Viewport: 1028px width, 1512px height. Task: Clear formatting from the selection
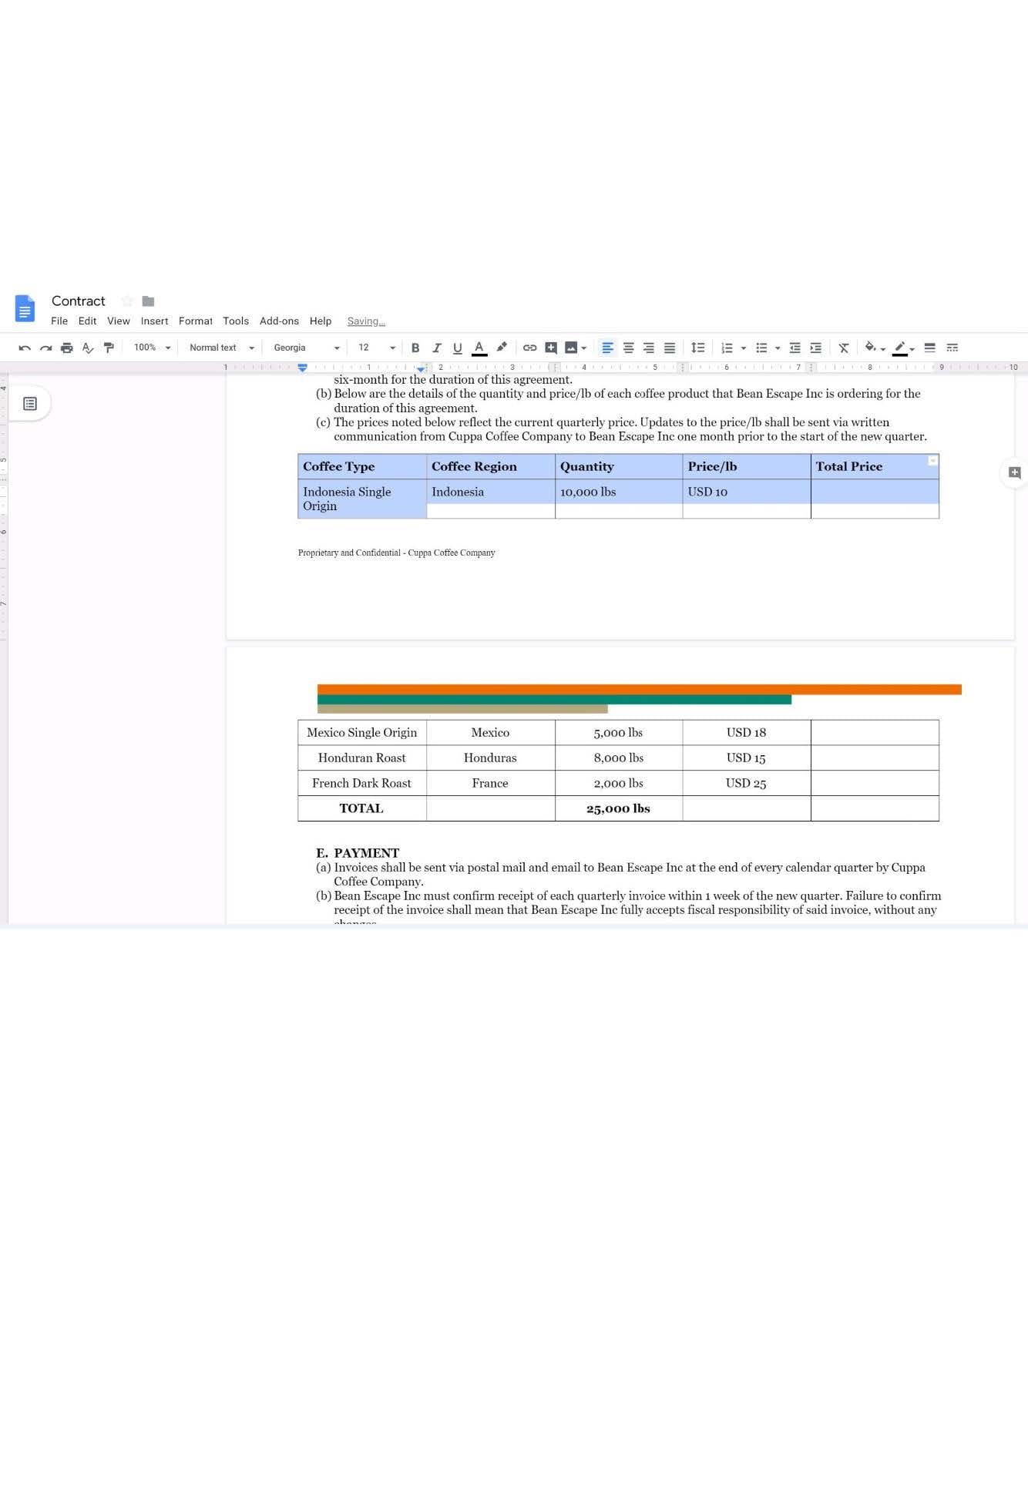[x=844, y=348]
